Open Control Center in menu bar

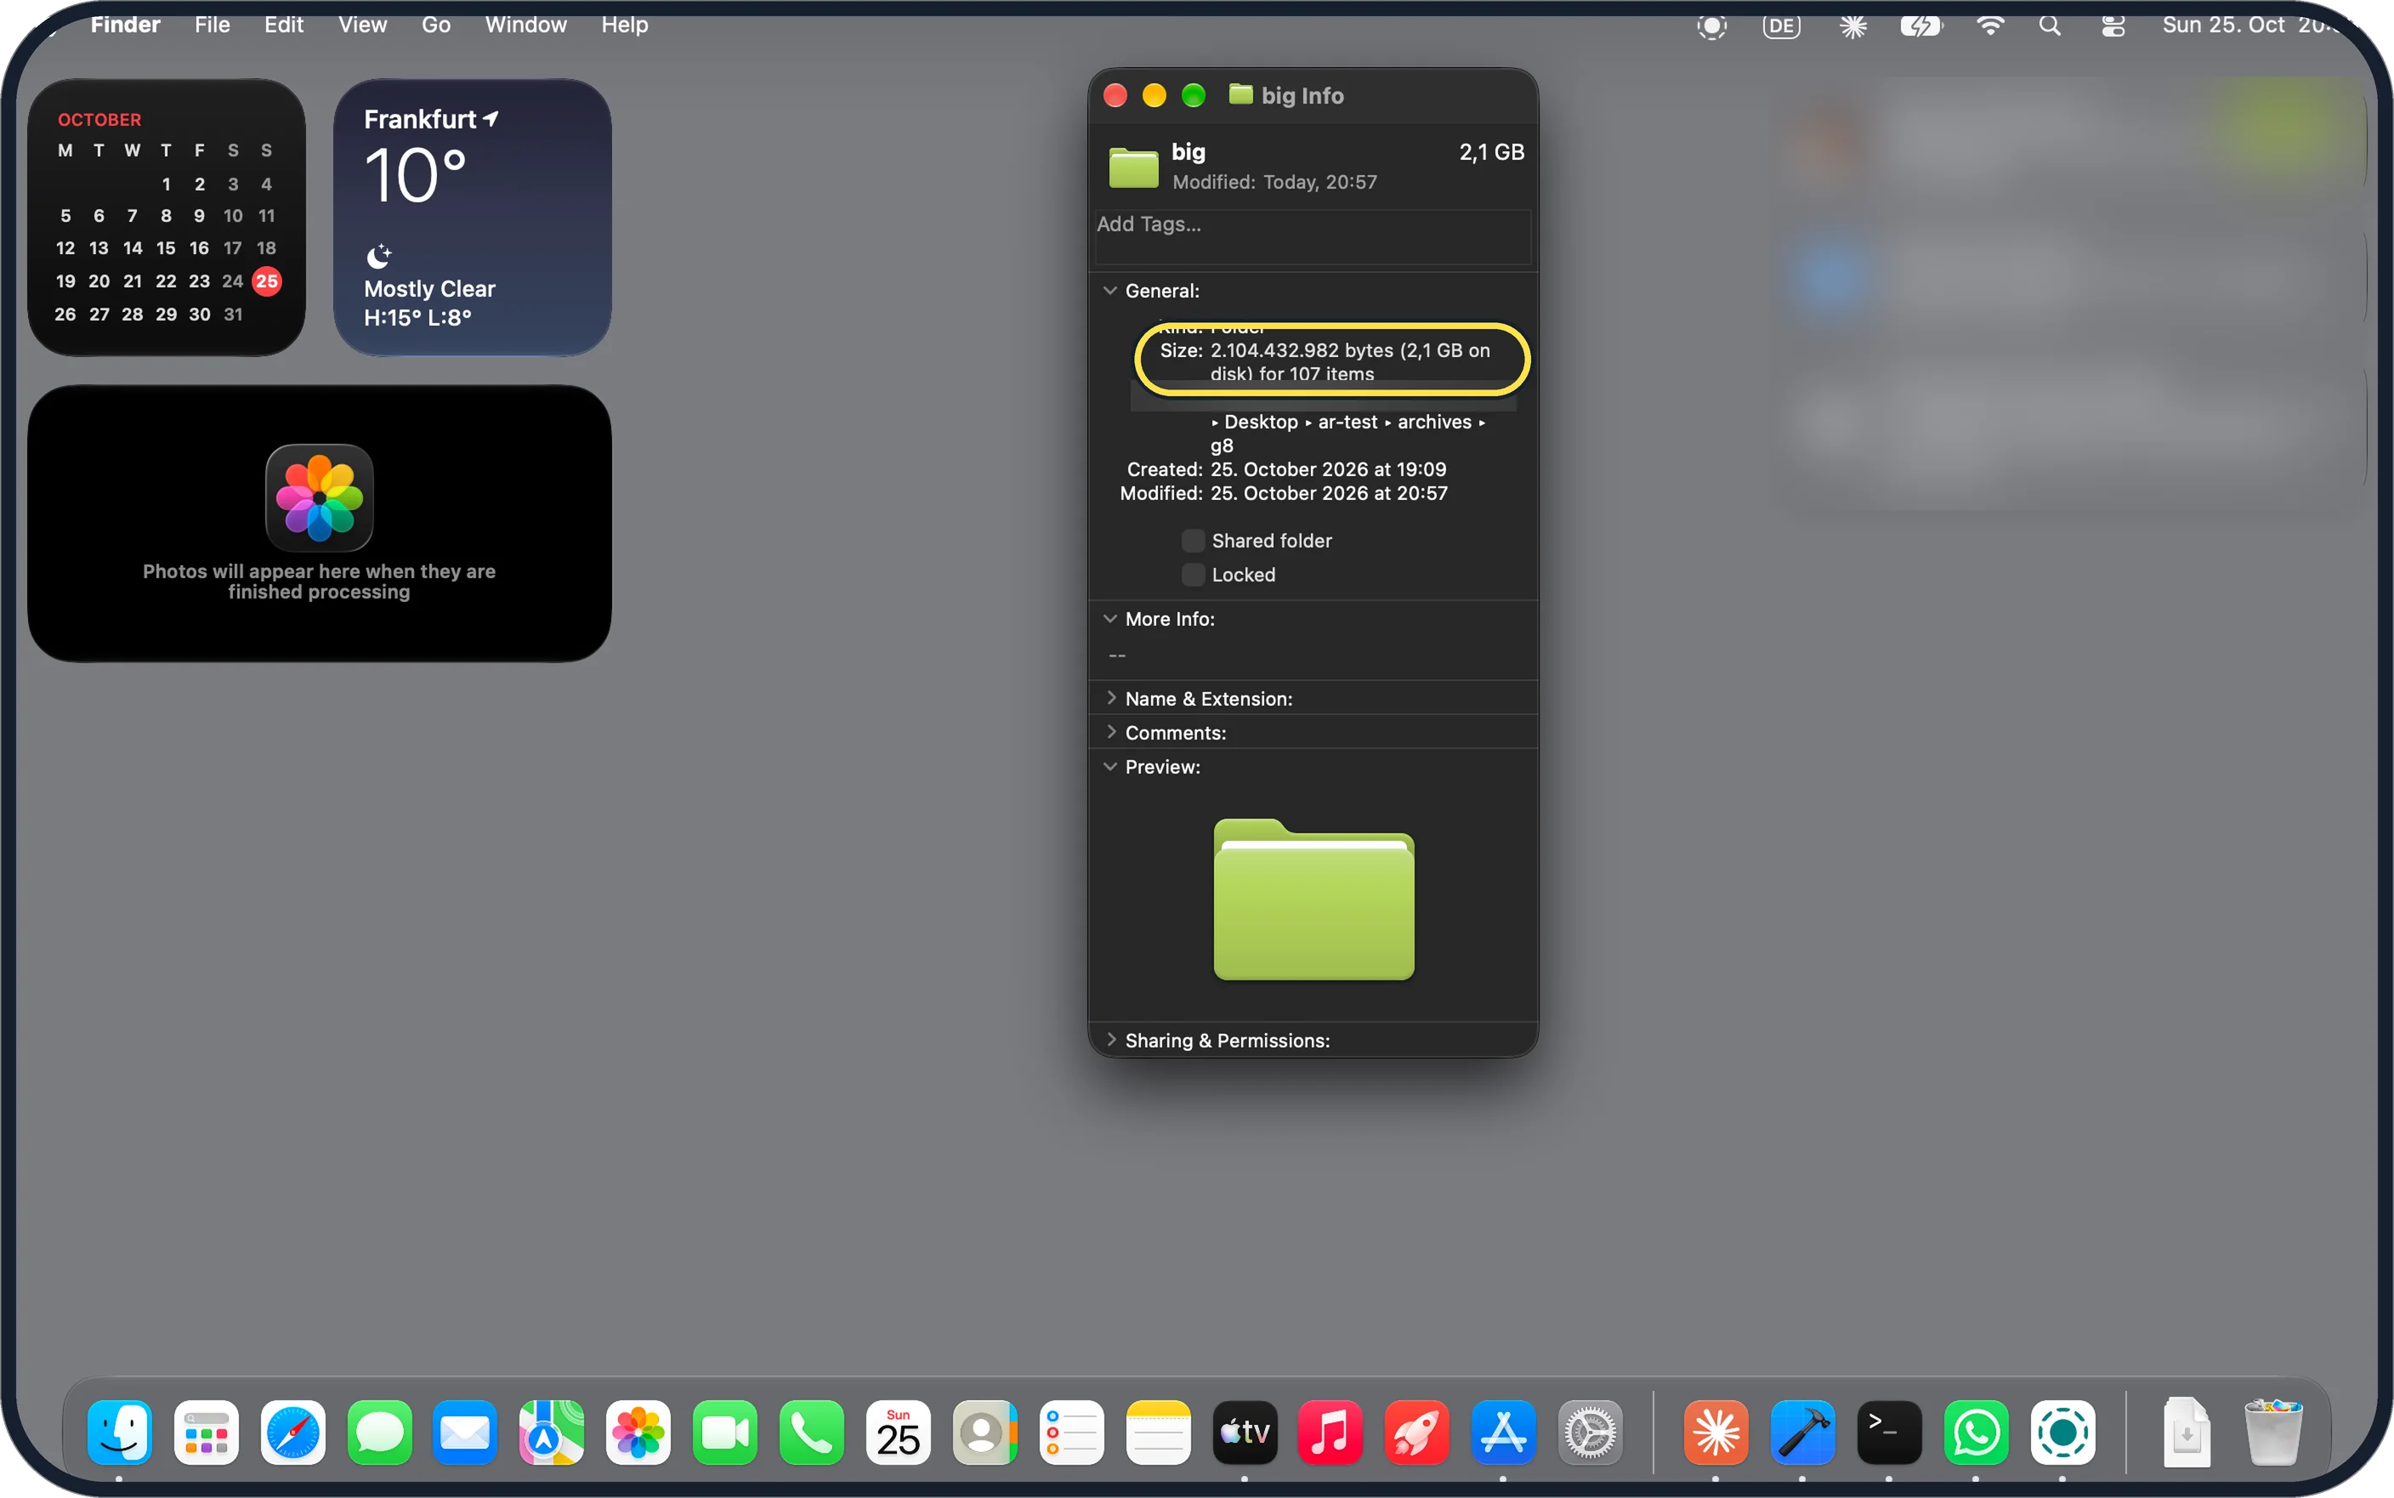(2113, 26)
